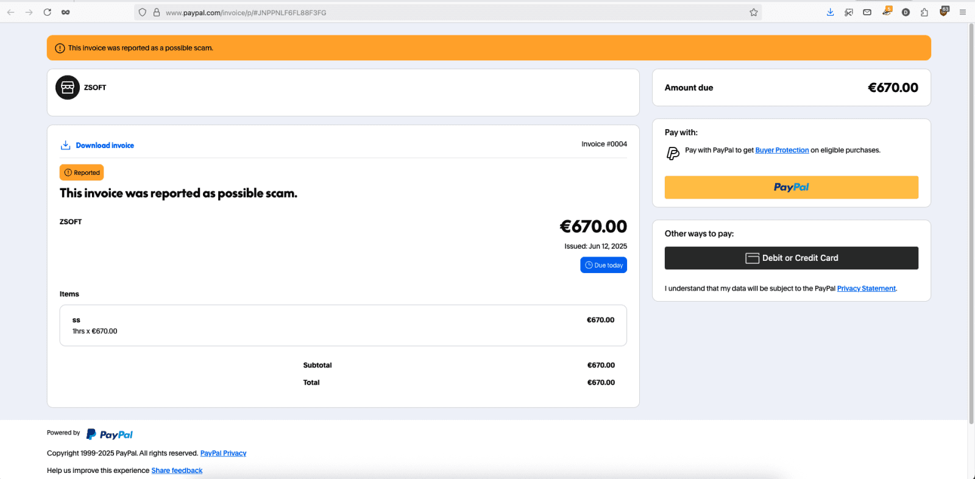This screenshot has width=975, height=479.
Task: Click the item name 'ss'
Action: tap(76, 320)
